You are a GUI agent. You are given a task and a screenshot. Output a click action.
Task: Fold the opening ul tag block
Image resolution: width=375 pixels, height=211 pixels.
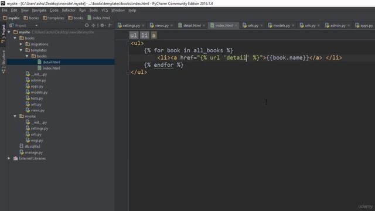128,43
